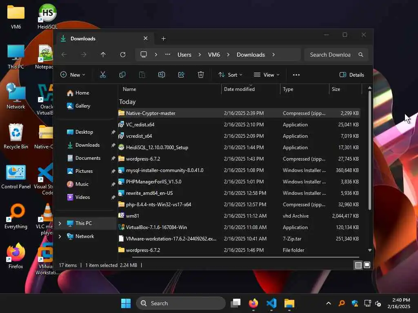Viewport: 418px width, 313px height.
Task: Open the New dropdown menu
Action: (x=73, y=75)
